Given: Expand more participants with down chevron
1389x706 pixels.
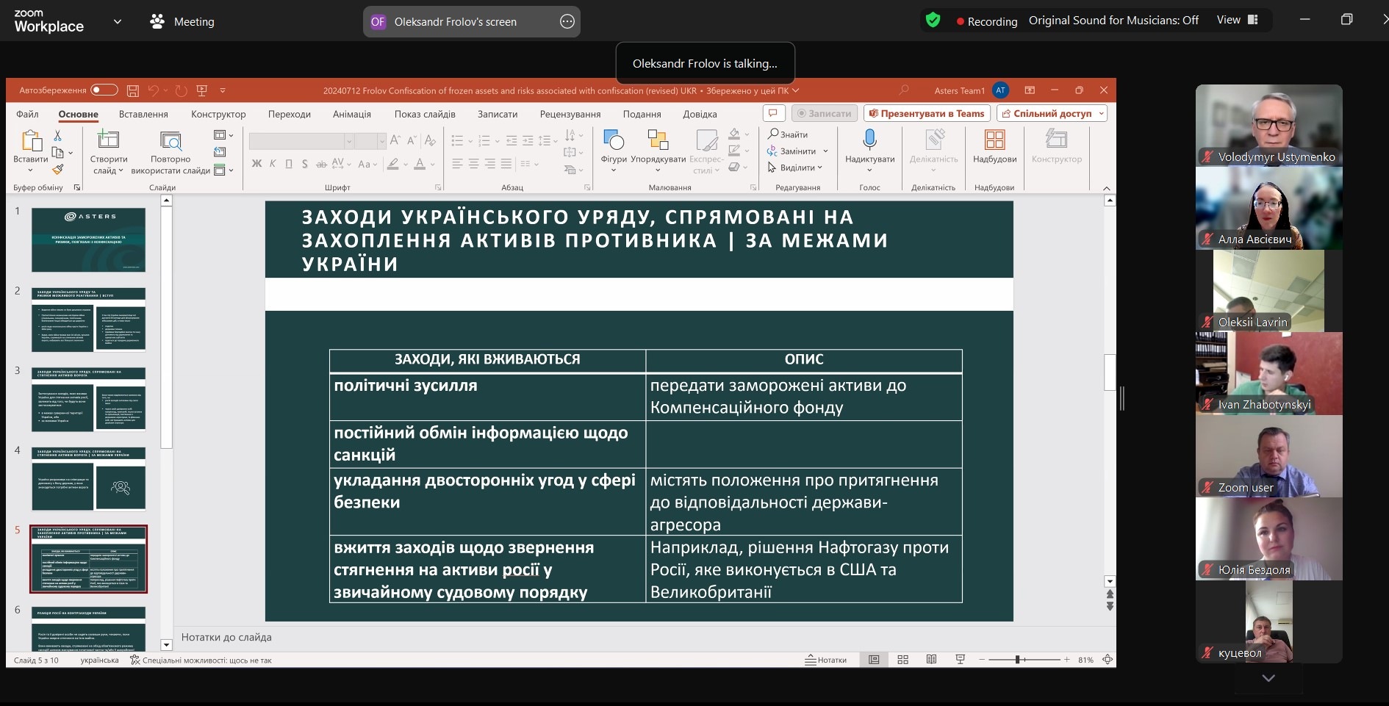Looking at the screenshot, I should click(1268, 678).
